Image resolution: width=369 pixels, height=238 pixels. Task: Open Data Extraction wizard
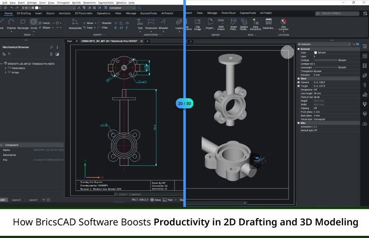[256, 24]
